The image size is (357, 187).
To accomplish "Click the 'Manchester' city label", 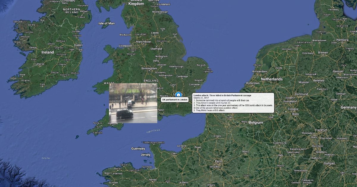I will (144, 42).
